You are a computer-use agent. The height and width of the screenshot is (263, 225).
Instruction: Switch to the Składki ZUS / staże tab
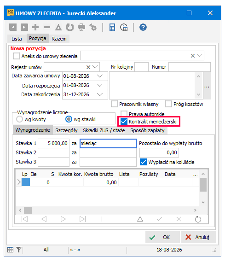[x=104, y=130]
